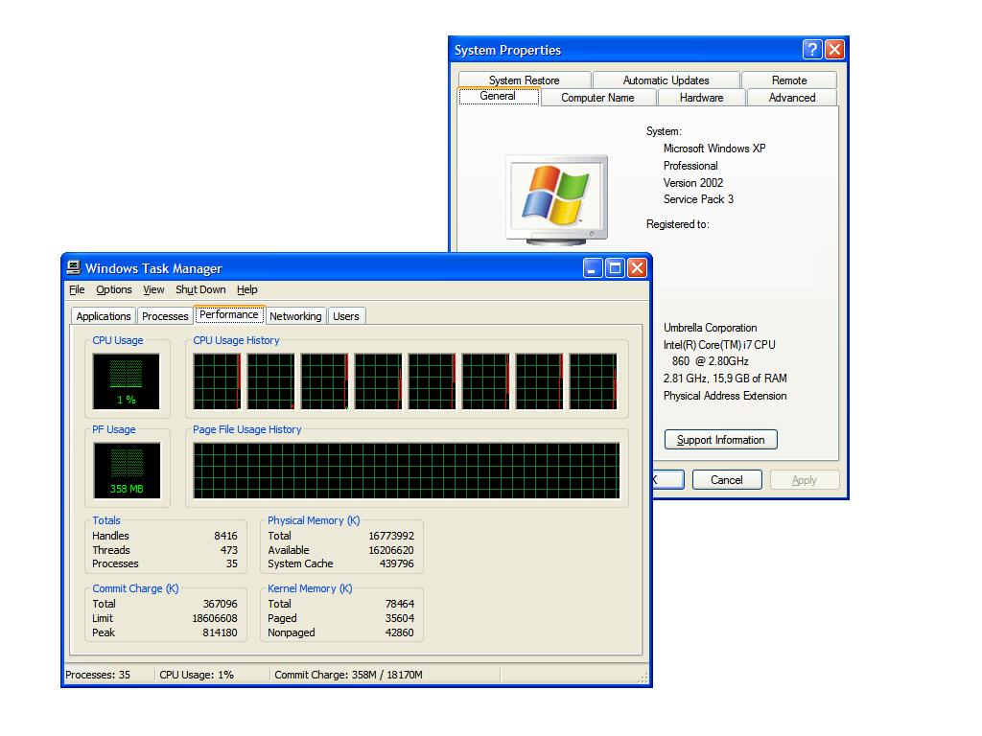Select the General tab in System Properties
Image resolution: width=982 pixels, height=736 pixels.
coord(498,97)
